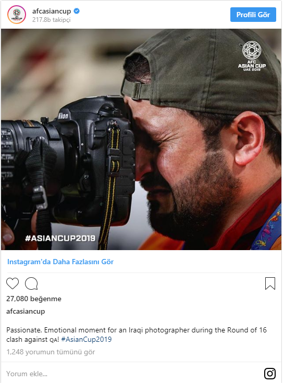
Task: Focus the Yorum ekle comment field
Action: [x=132, y=374]
